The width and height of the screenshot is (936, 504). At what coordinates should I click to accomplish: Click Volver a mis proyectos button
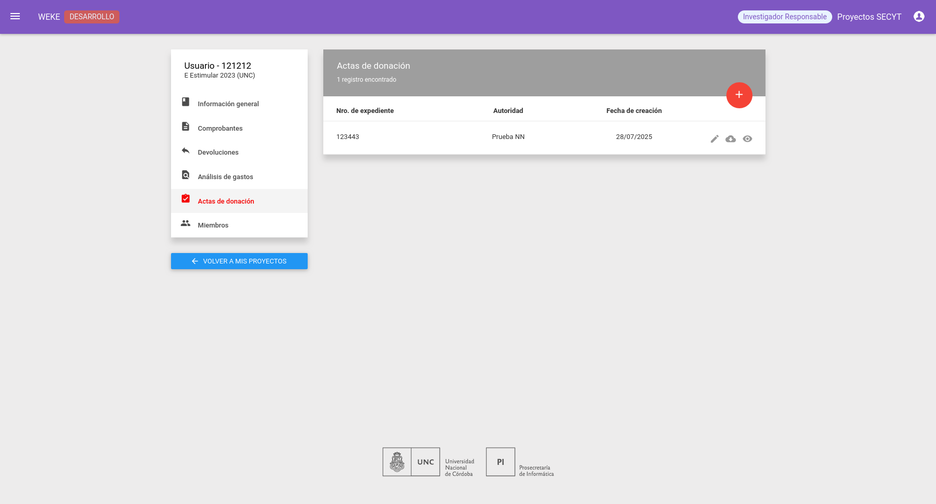click(239, 261)
